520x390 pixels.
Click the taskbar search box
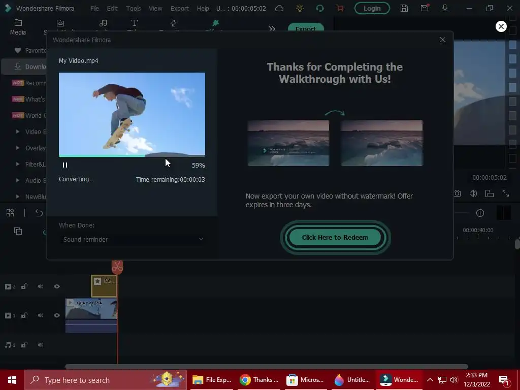pyautogui.click(x=106, y=380)
